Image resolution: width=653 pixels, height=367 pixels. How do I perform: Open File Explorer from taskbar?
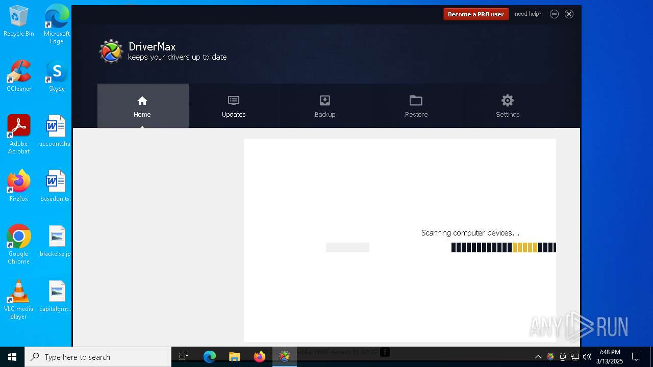[x=235, y=357]
